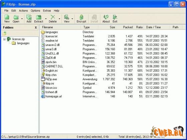The width and height of the screenshot is (187, 140).
Task: Sort by Type column header
Action: [89, 27]
